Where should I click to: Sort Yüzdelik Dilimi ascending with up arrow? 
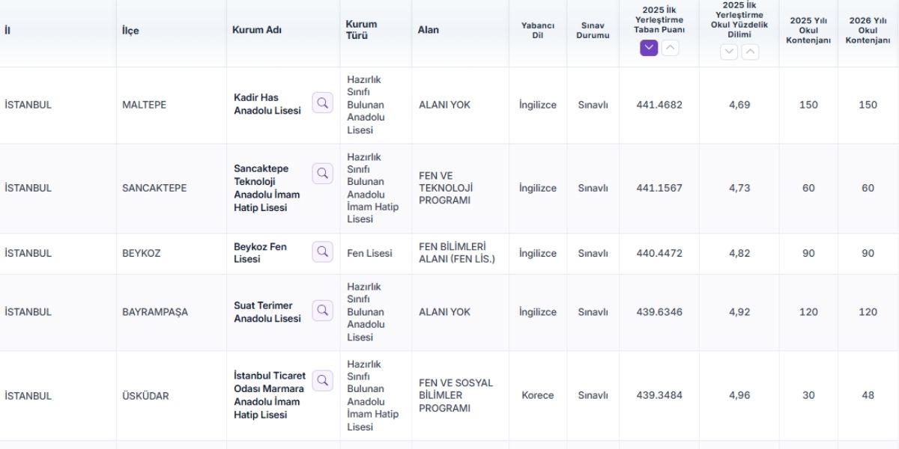click(x=751, y=52)
